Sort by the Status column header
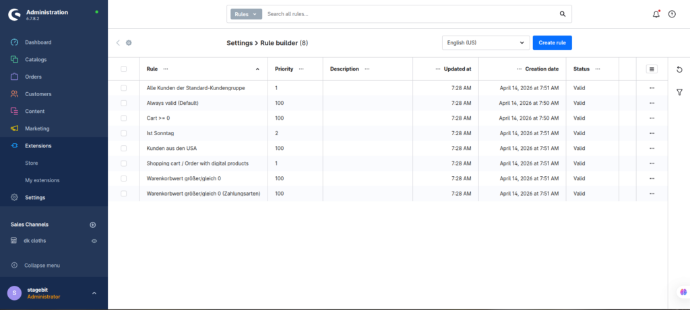 point(582,69)
